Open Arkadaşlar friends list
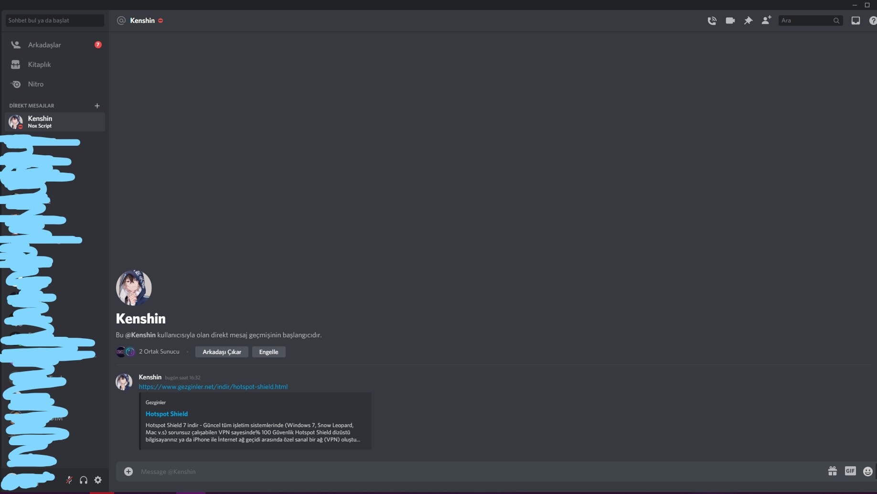This screenshot has height=494, width=877. [x=55, y=45]
